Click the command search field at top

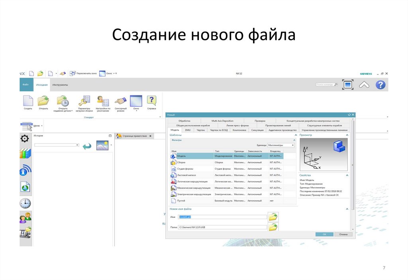tap(327, 85)
